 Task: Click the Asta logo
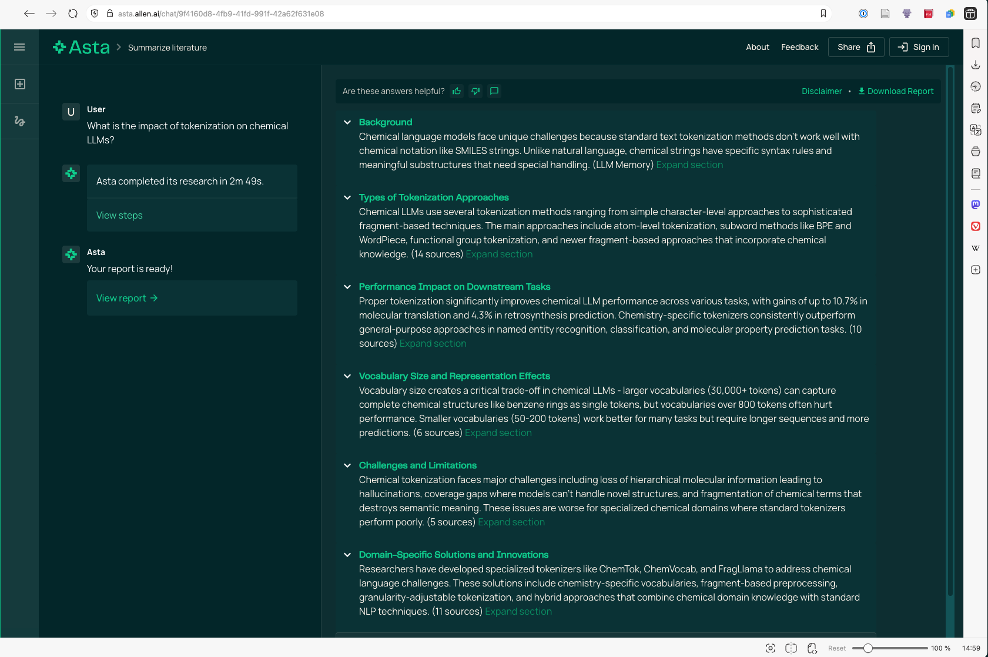pyautogui.click(x=81, y=47)
